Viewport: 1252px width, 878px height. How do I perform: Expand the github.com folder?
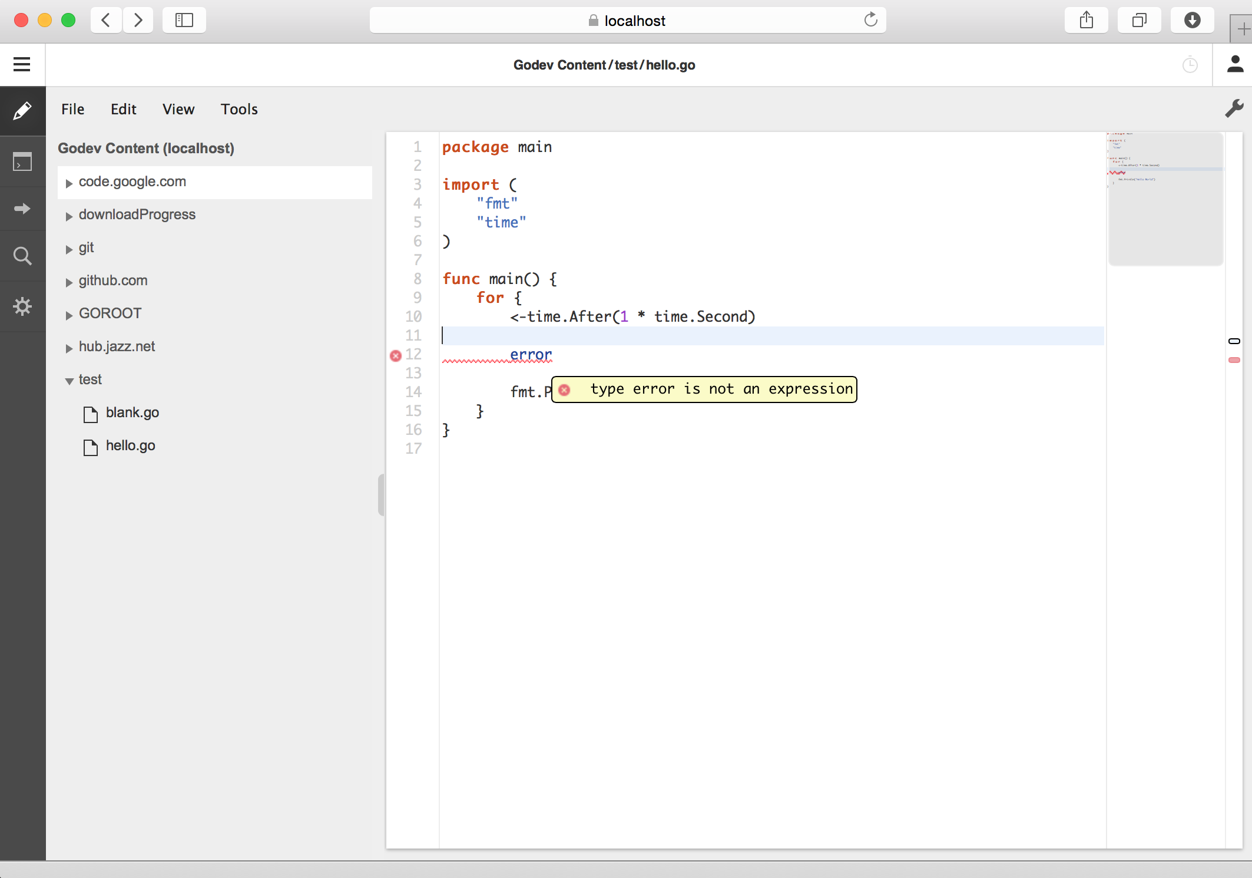click(x=69, y=282)
